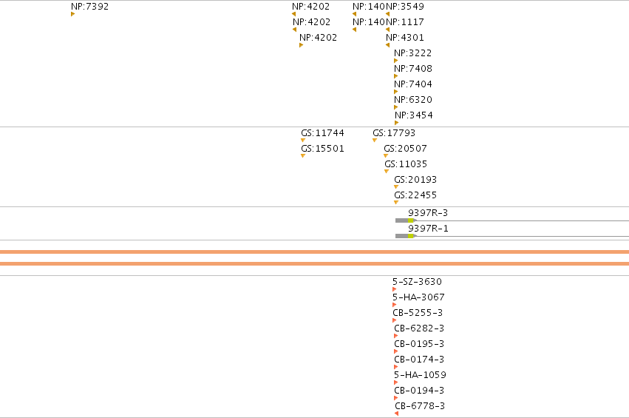Screen dimensions: 629x418
Task: Select the NP:7404 insertion marker
Action: (x=396, y=92)
